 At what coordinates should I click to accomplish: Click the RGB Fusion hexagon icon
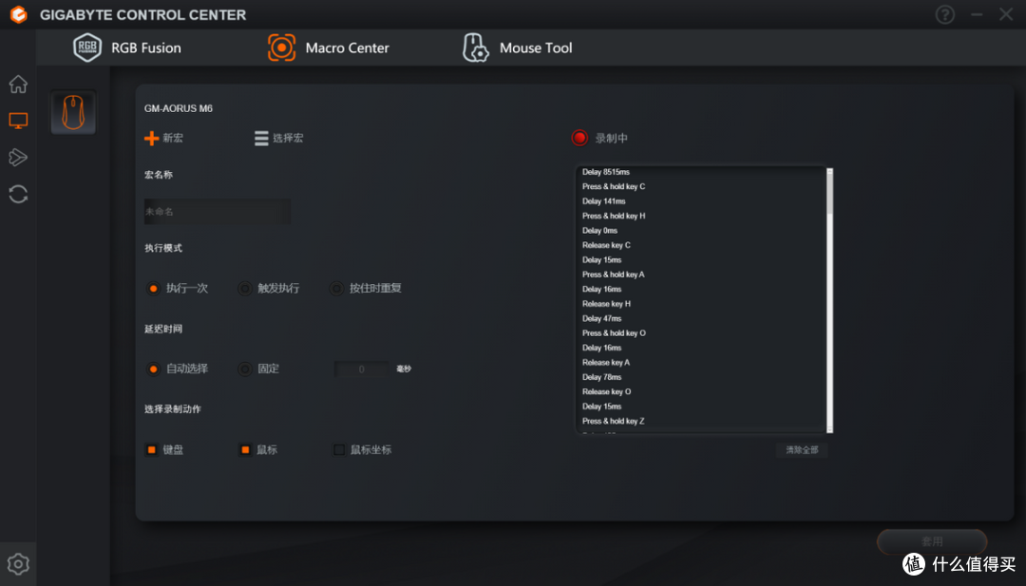87,47
